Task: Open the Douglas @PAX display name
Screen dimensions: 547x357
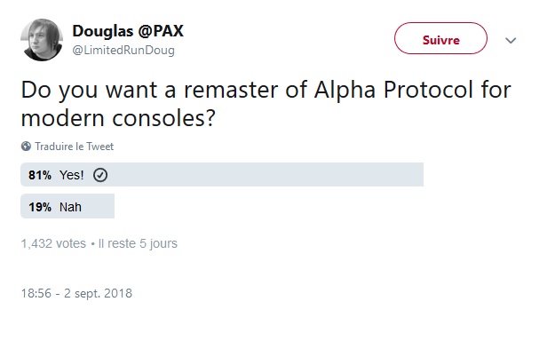Action: coord(128,31)
